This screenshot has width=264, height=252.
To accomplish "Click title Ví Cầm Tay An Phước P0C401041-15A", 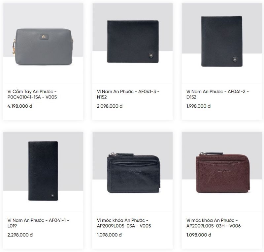I will pos(32,94).
